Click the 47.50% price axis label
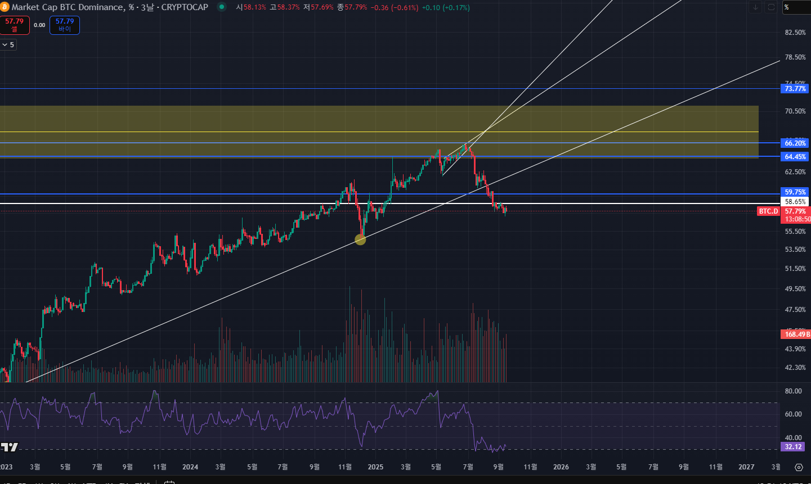The height and width of the screenshot is (484, 811). tap(795, 310)
